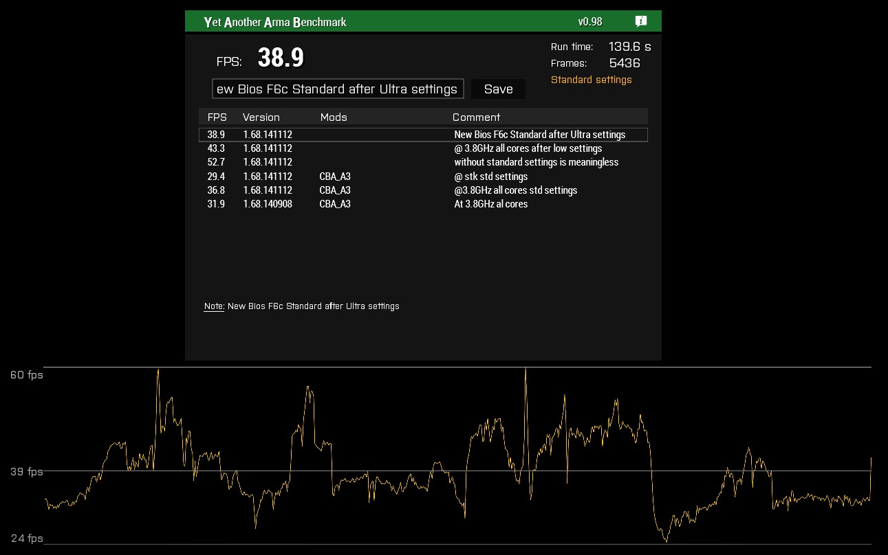The height and width of the screenshot is (555, 888).
Task: Click CBA_A3 mod in the 36.8 row
Action: click(x=335, y=190)
